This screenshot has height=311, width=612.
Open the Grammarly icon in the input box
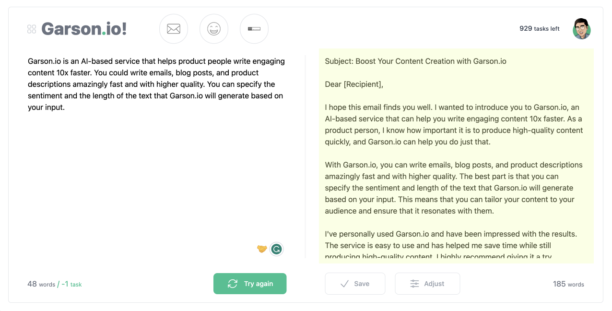(276, 249)
